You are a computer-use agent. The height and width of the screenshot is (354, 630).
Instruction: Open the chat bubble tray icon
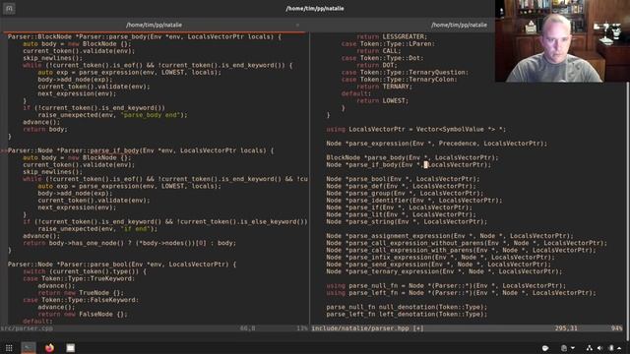point(545,348)
